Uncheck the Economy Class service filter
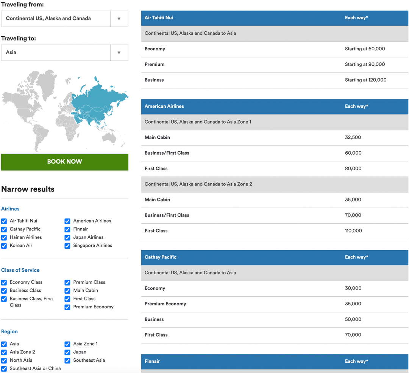The height and width of the screenshot is (373, 409). (4, 282)
